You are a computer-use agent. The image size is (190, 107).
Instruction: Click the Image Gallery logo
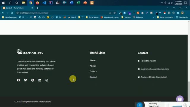[x=30, y=52]
